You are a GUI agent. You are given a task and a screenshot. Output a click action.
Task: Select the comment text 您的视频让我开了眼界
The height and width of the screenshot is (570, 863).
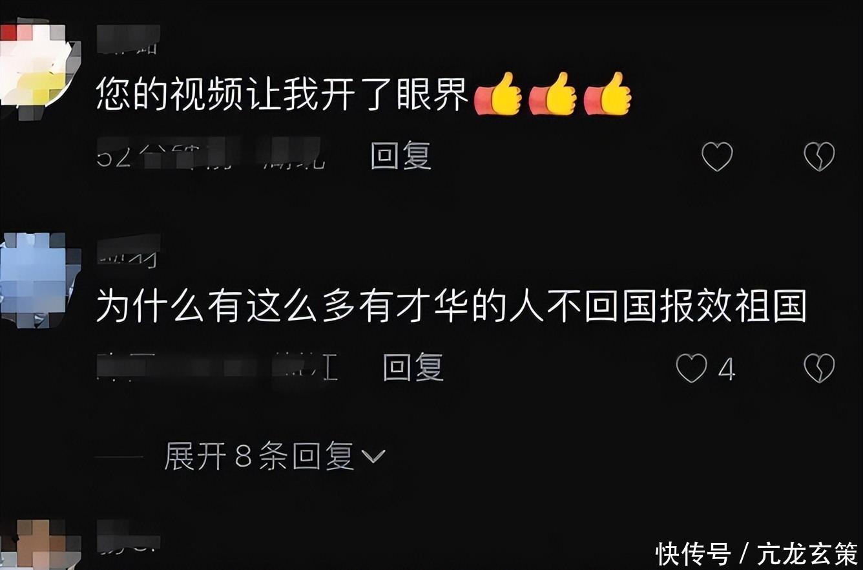click(x=283, y=96)
